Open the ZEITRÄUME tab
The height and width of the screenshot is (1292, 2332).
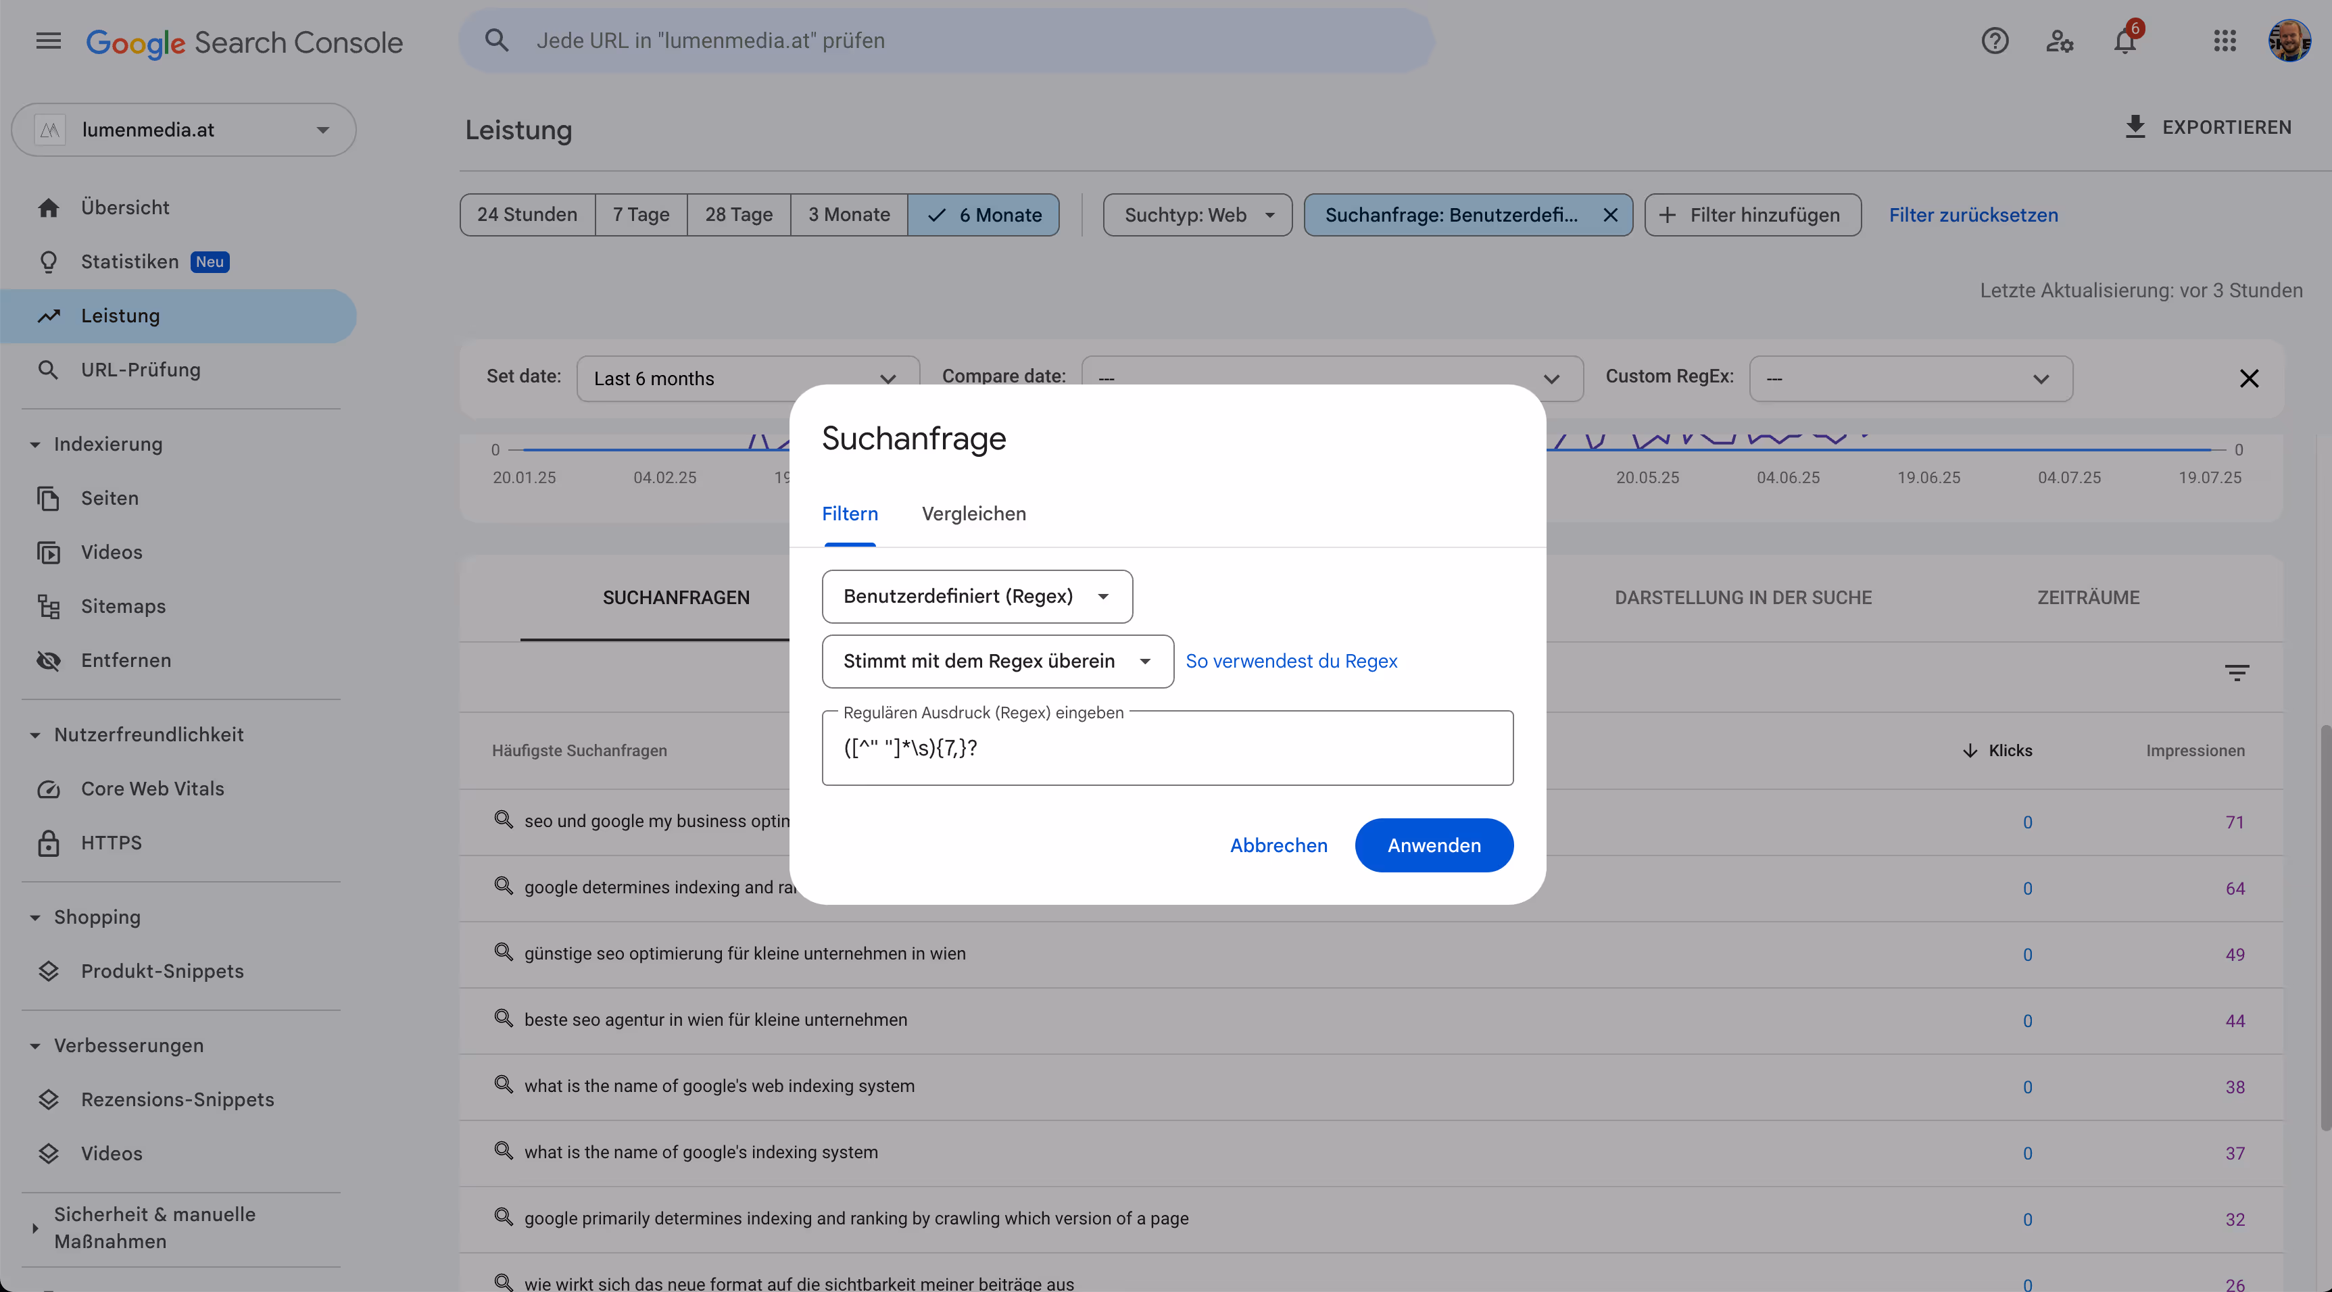pos(2087,598)
